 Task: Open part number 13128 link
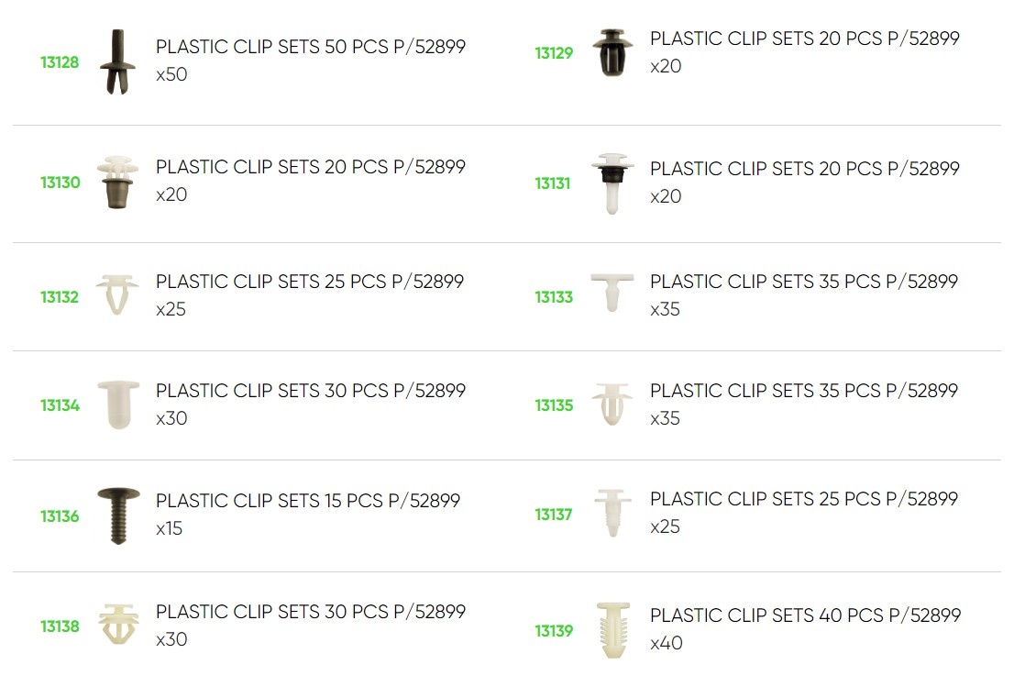(x=60, y=62)
